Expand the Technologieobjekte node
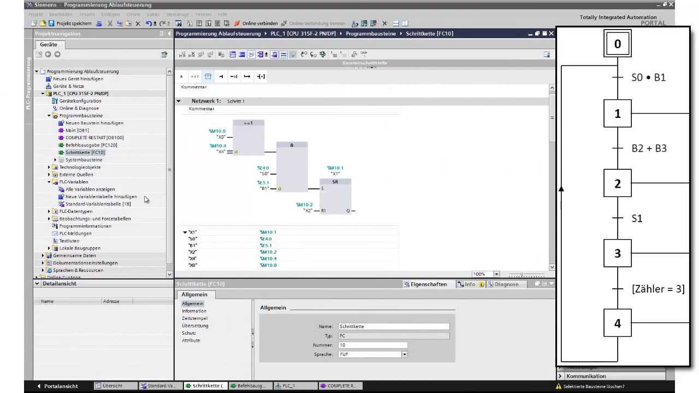 coord(49,167)
